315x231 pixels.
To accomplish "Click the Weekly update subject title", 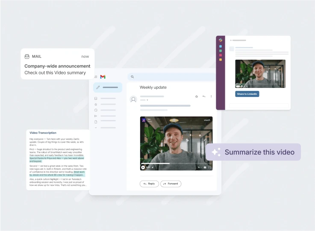I will pos(153,87).
